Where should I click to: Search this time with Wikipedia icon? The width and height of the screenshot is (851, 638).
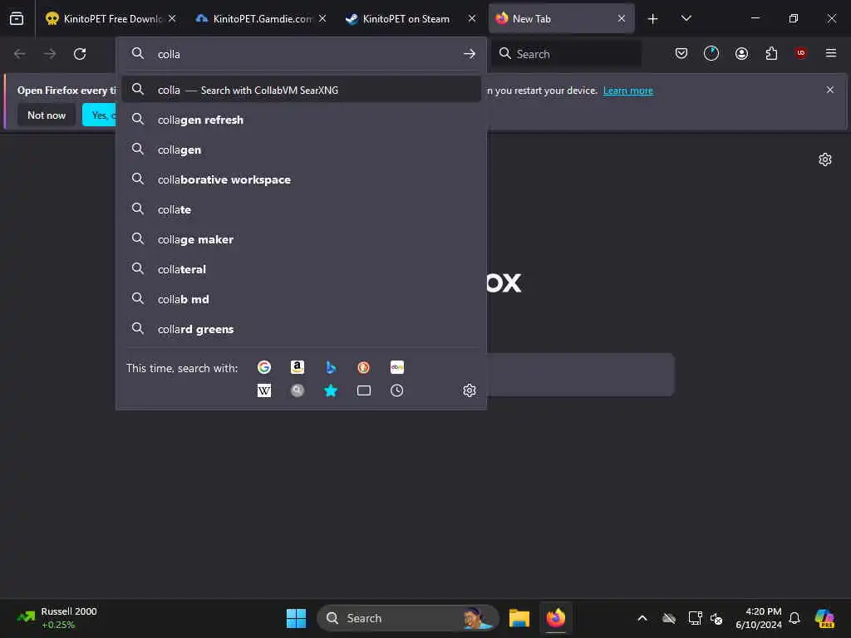tap(264, 390)
